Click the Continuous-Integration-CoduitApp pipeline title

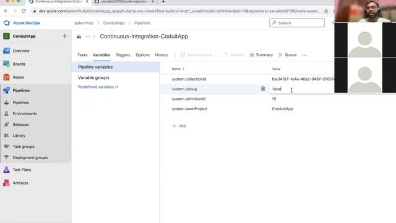tap(144, 37)
